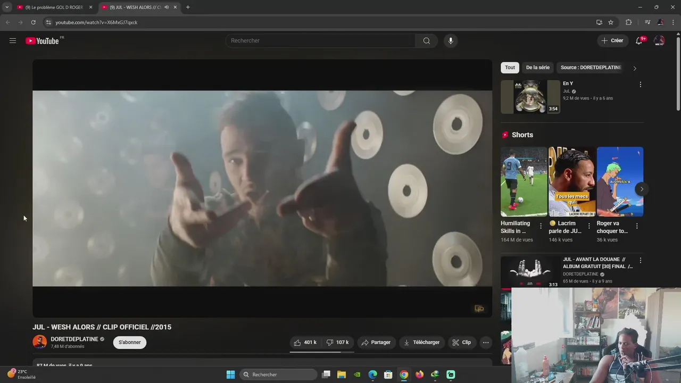Open options for Lacrim parle short
Screen dimensions: 681x383
tap(588, 226)
